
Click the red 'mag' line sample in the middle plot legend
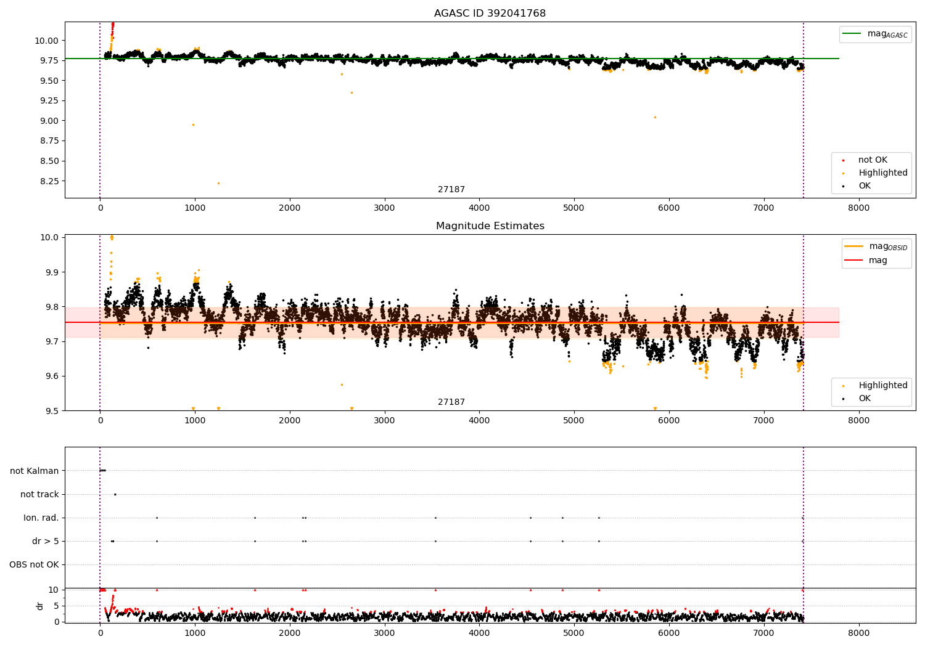[x=854, y=260]
